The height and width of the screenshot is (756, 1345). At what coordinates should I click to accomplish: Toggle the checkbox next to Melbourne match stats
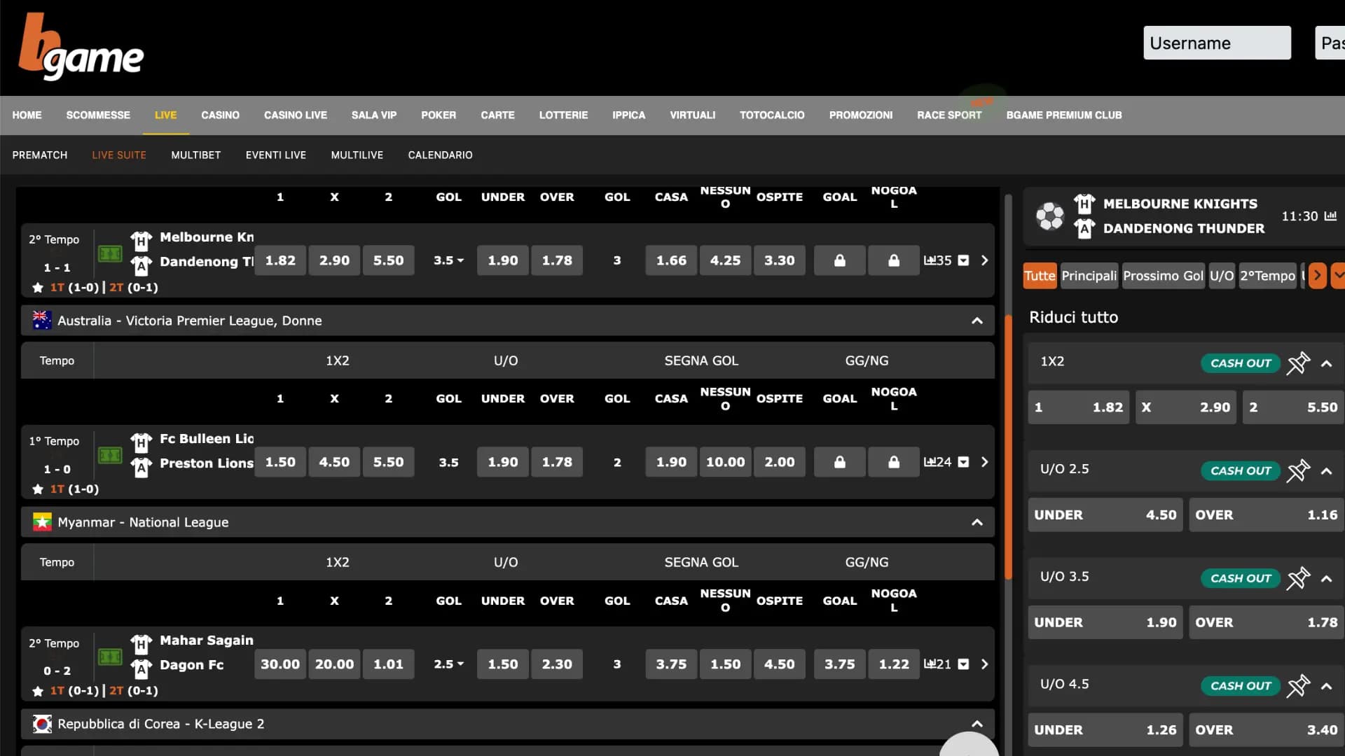click(x=963, y=260)
